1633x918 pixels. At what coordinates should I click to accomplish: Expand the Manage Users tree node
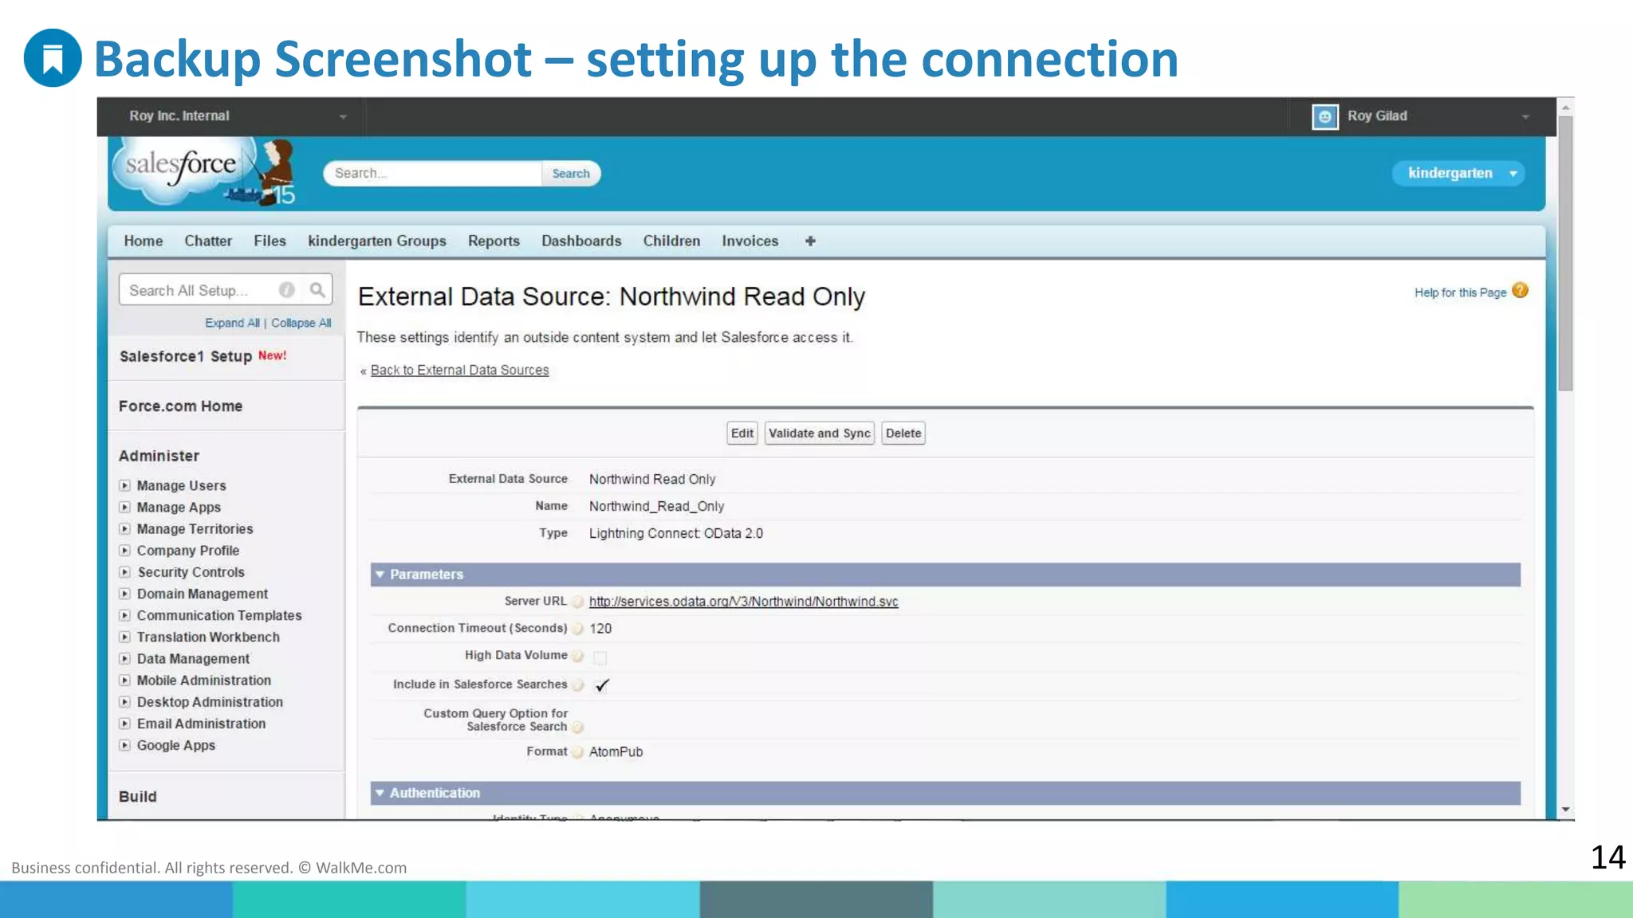click(x=124, y=485)
